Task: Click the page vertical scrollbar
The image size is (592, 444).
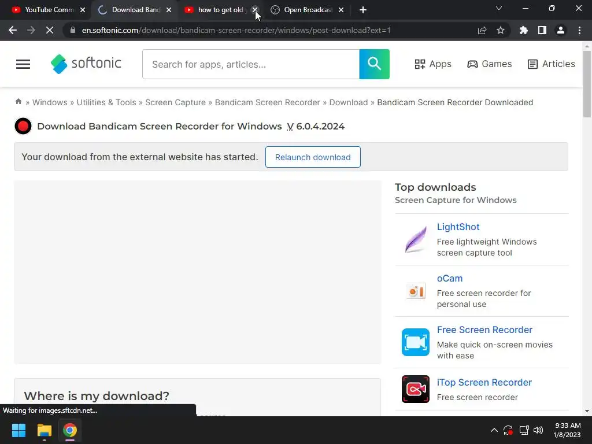Action: 587,84
